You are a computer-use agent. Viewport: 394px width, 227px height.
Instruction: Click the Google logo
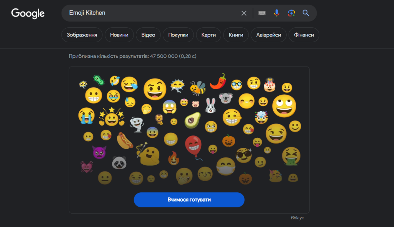[28, 13]
